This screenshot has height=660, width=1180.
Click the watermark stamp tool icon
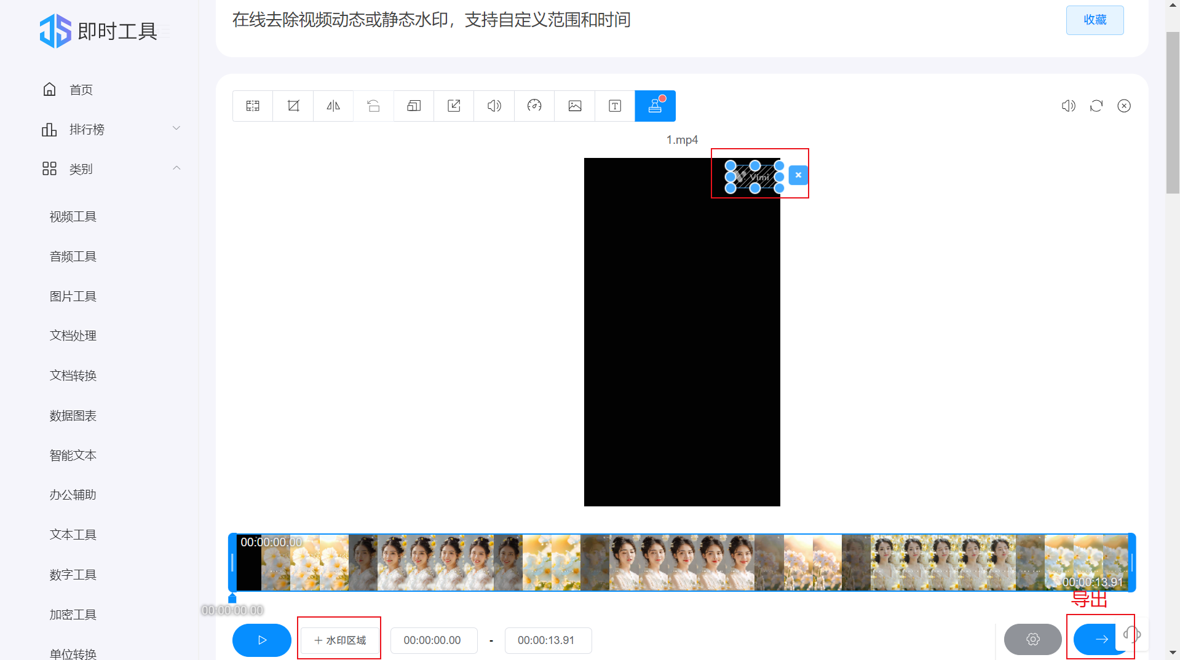click(655, 106)
